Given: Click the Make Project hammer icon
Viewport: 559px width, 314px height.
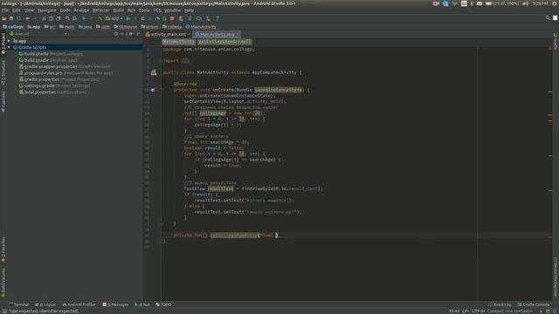Looking at the screenshot, I should coord(100,18).
